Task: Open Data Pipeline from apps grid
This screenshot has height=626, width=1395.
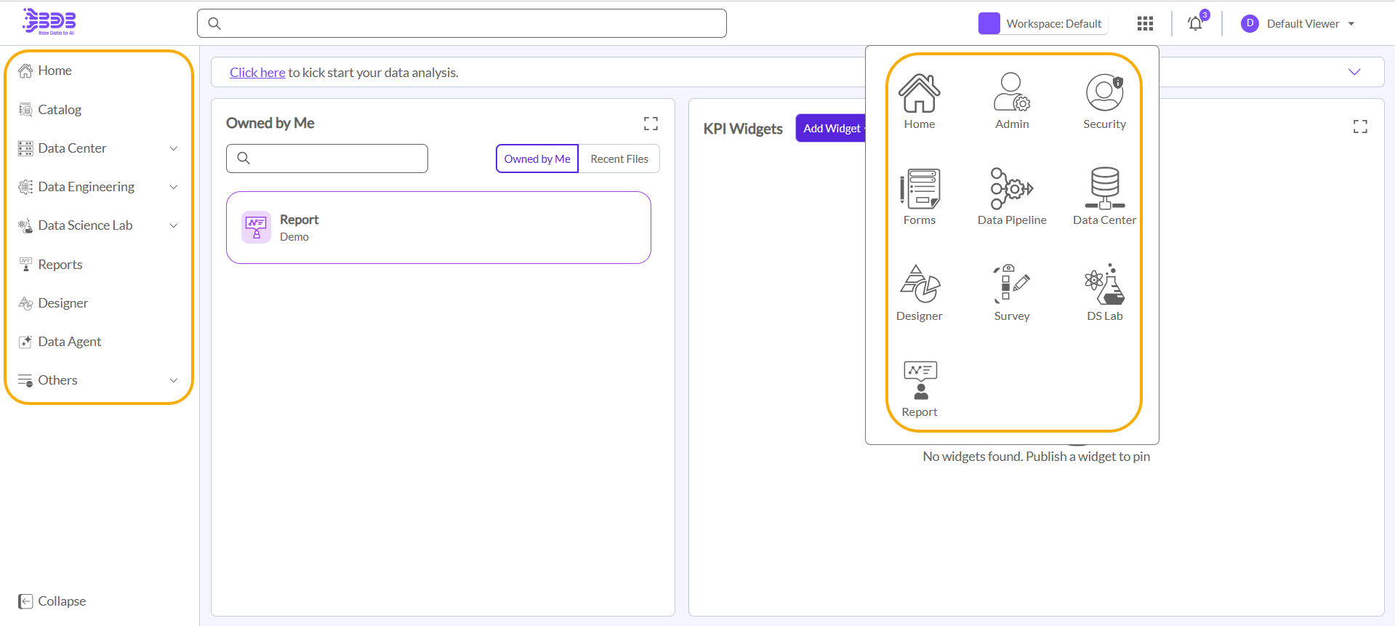Action: [x=1011, y=198]
